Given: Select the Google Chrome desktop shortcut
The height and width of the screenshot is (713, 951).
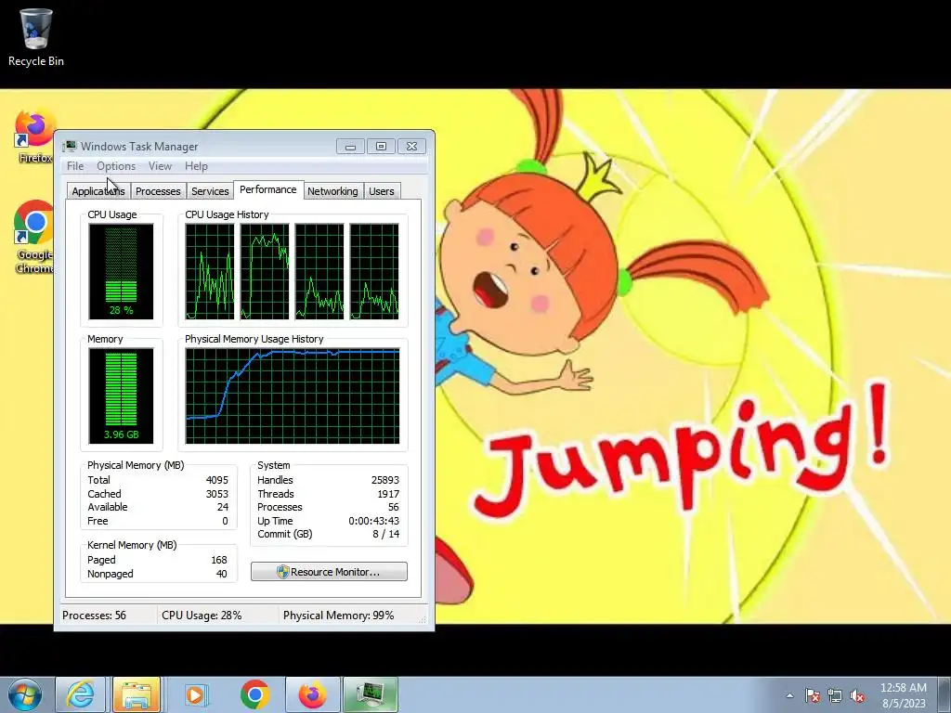Looking at the screenshot, I should (x=34, y=237).
